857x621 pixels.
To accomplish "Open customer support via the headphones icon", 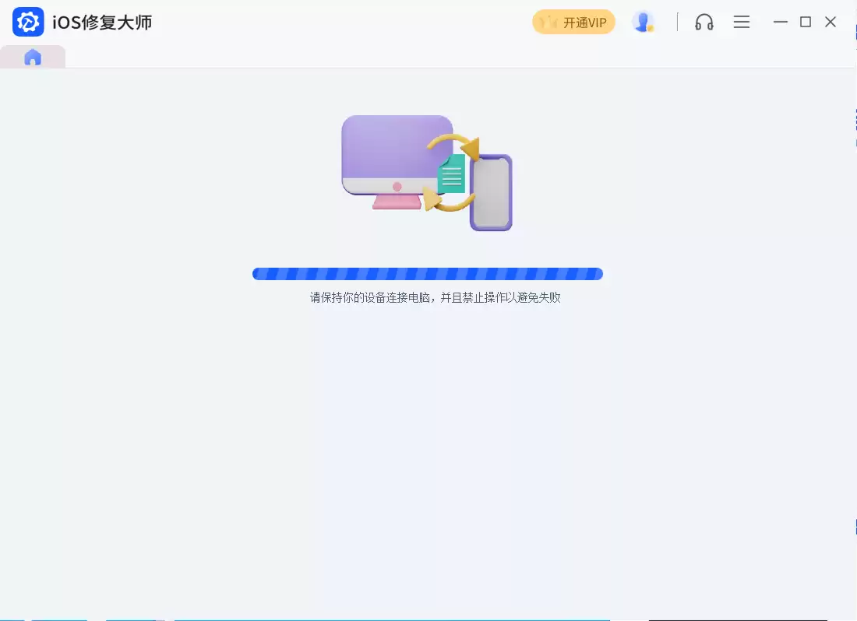I will 704,22.
